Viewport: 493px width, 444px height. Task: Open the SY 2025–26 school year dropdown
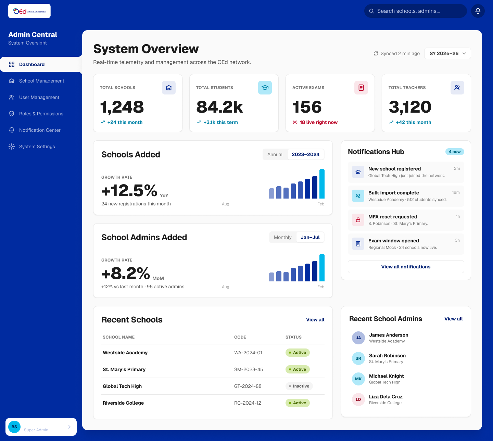(447, 53)
